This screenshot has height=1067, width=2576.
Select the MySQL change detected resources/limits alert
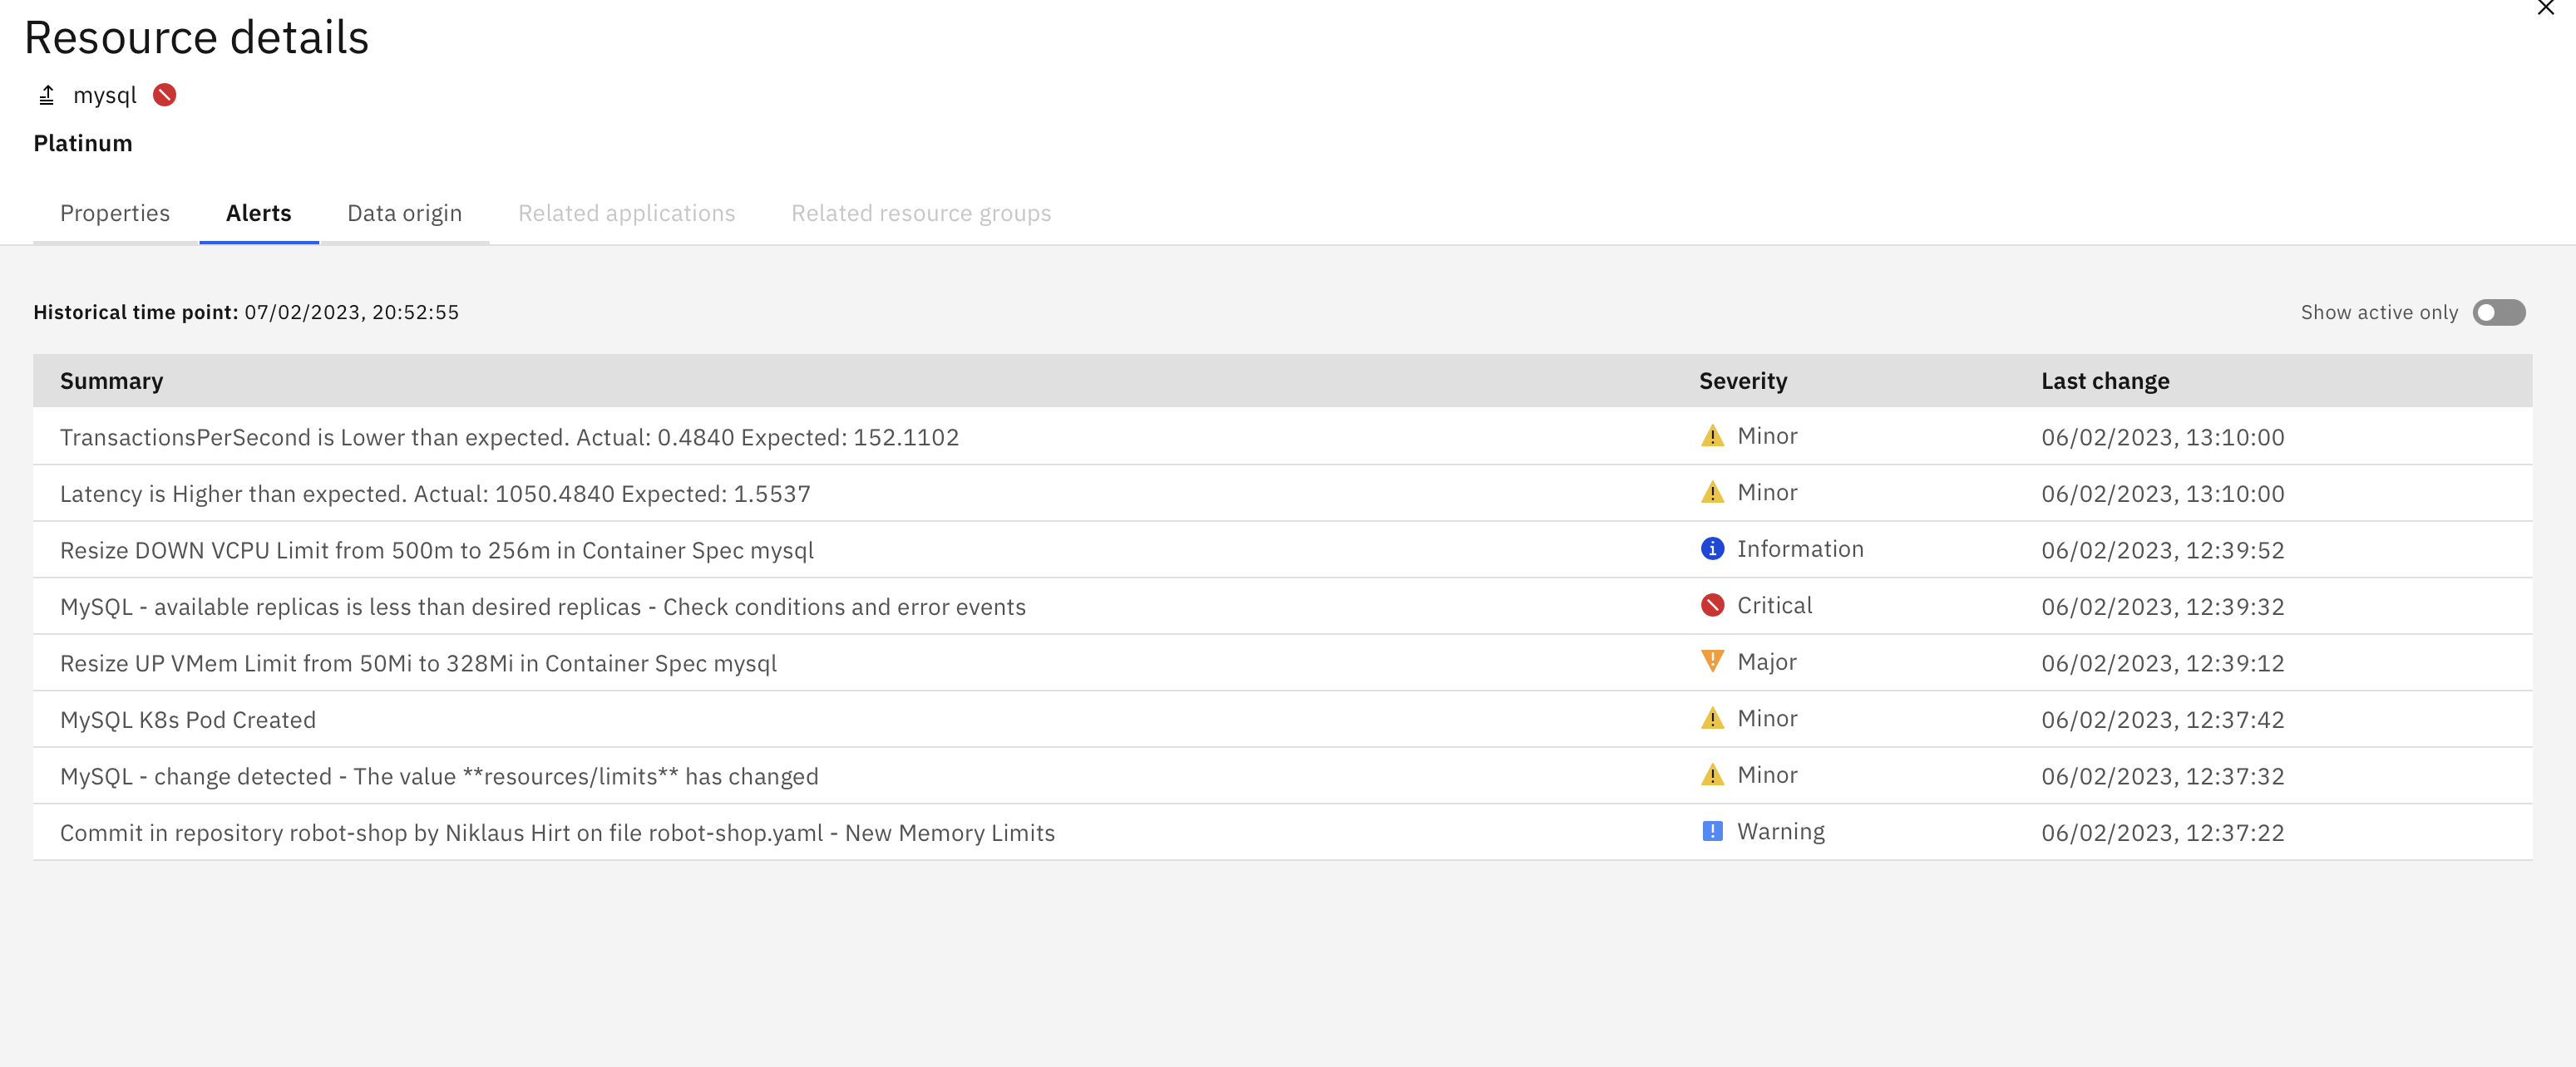(439, 777)
